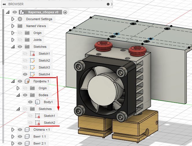Click the Named Views folder icon

[20, 26]
